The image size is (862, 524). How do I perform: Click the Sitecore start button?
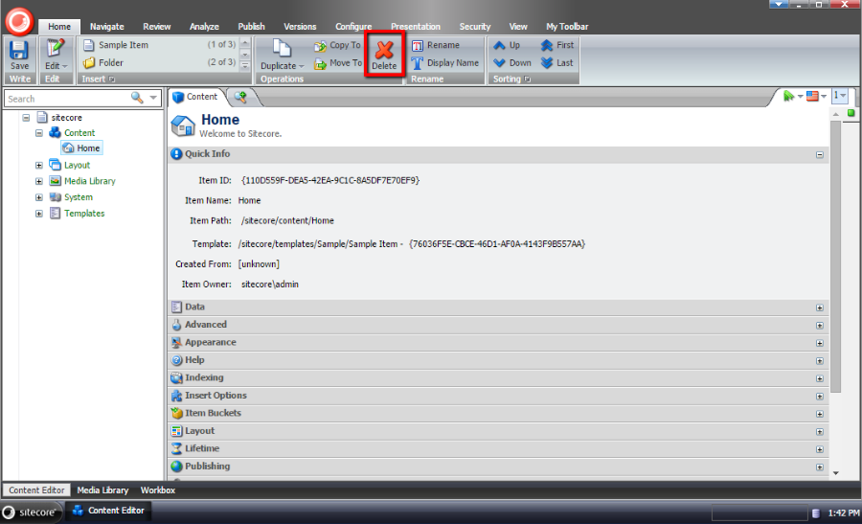click(x=32, y=512)
